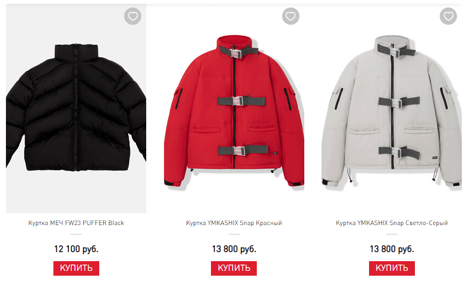
Task: Click КУПИТЬ under the red Snap jacket
Action: [x=234, y=268]
